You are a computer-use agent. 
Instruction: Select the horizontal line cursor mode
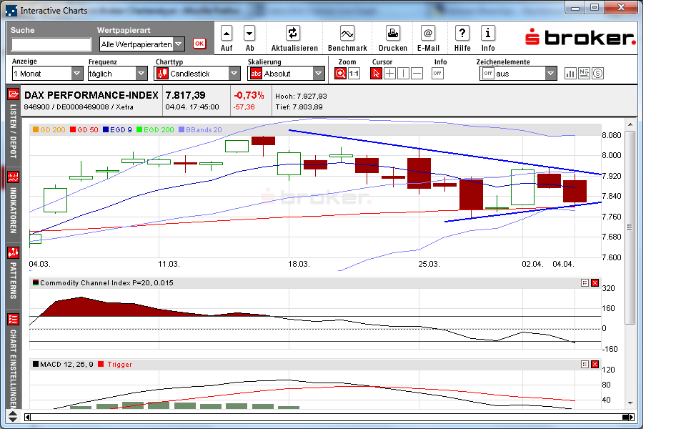pyautogui.click(x=417, y=74)
